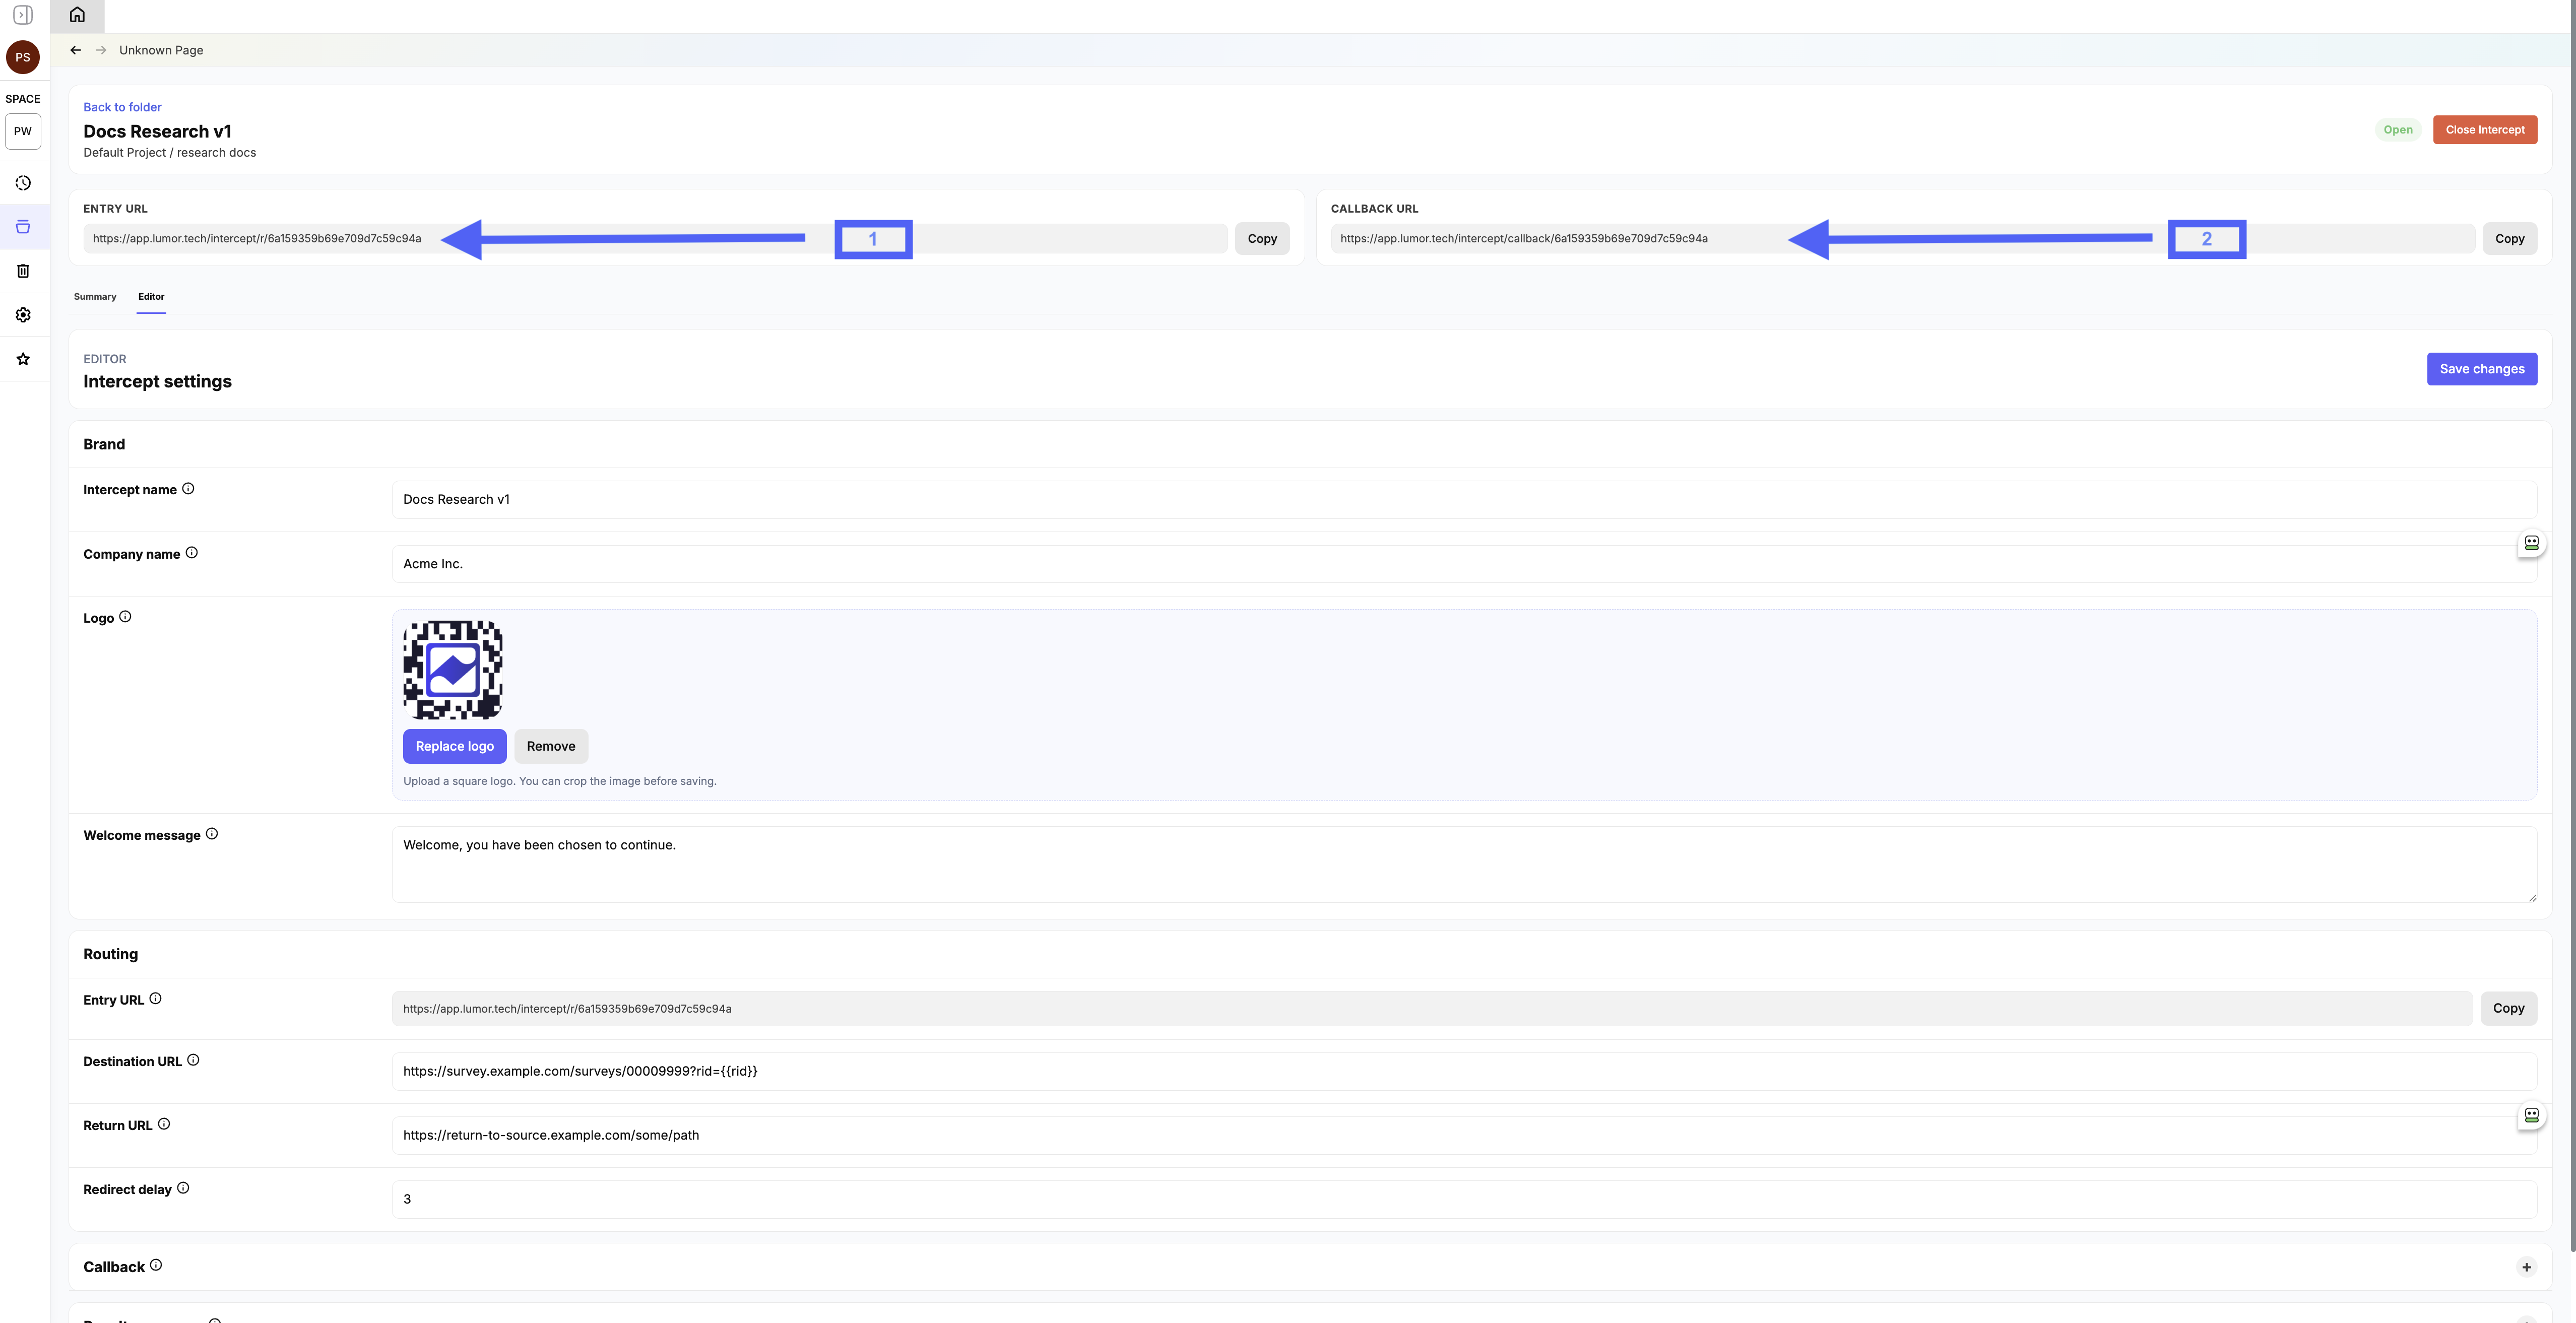
Task: Expand the Callback section plus button
Action: [2526, 1267]
